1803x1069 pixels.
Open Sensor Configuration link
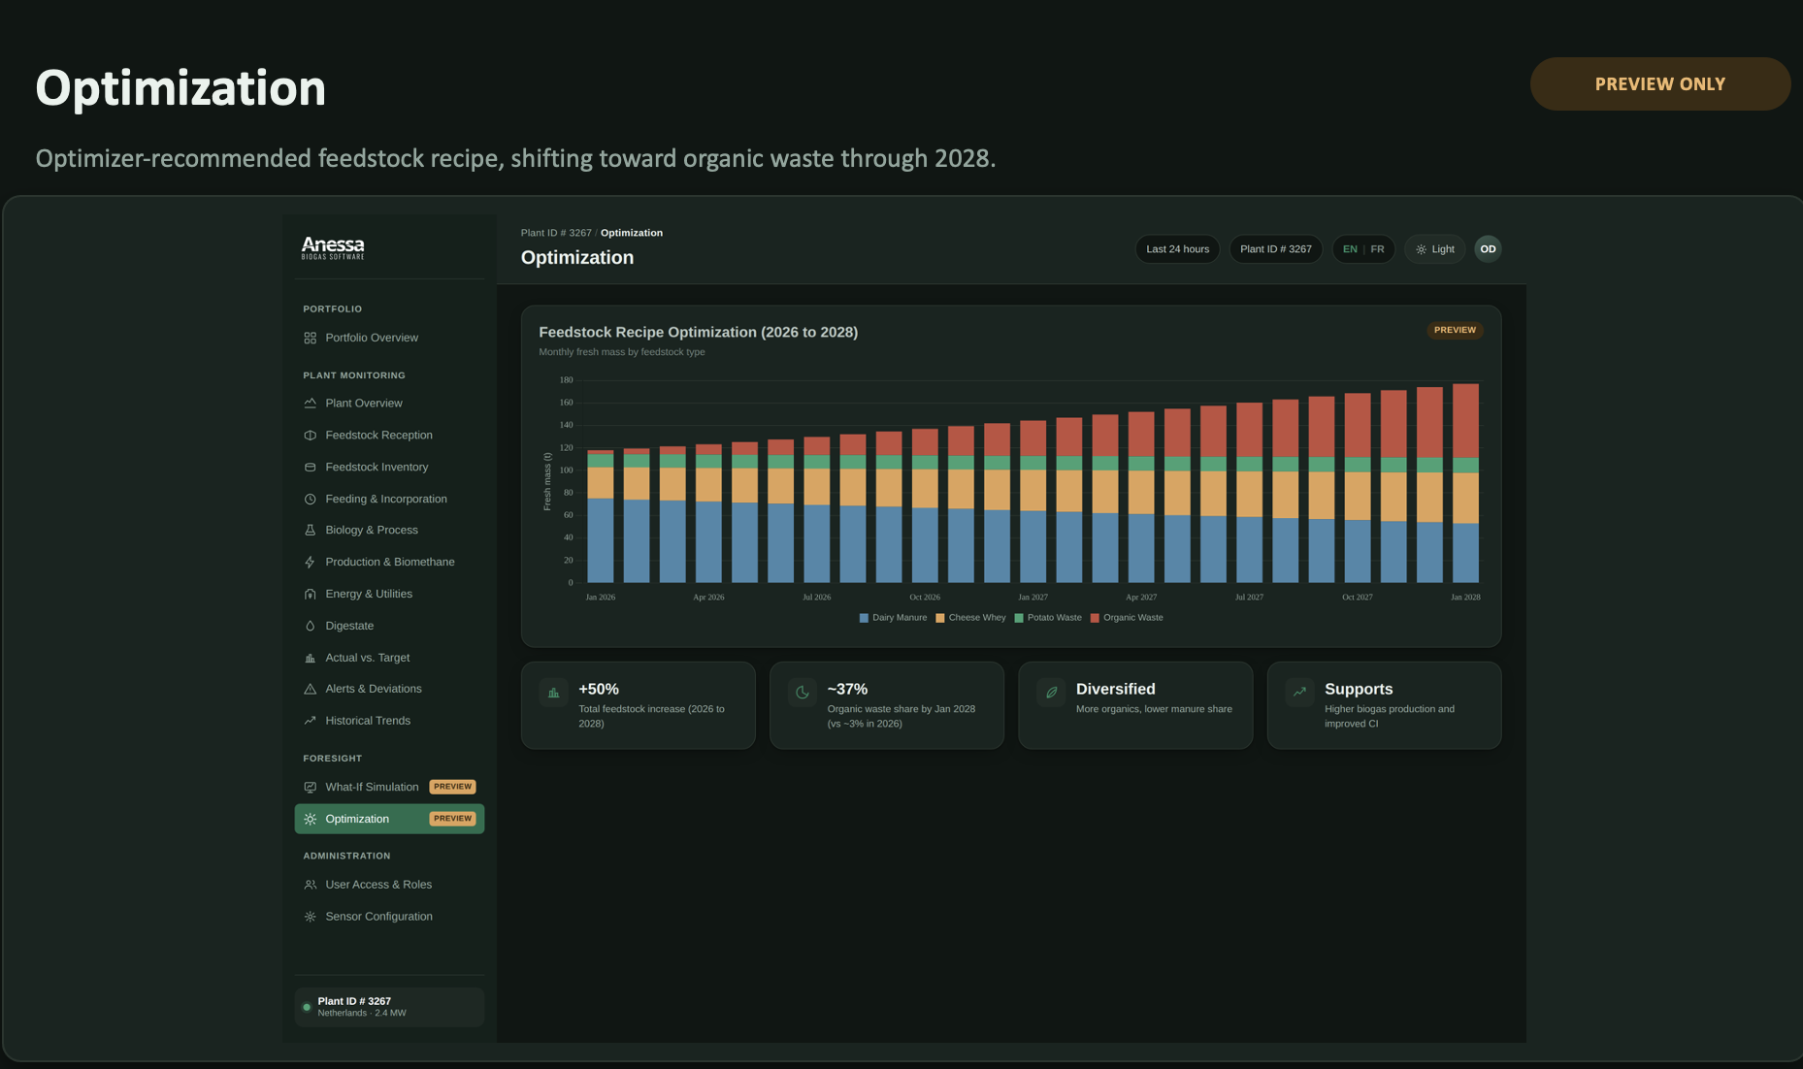click(x=389, y=917)
